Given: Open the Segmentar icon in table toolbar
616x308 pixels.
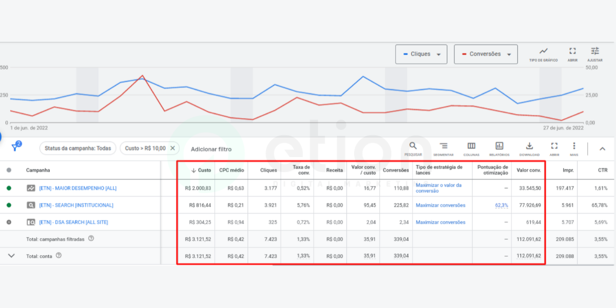Looking at the screenshot, I should 444,146.
